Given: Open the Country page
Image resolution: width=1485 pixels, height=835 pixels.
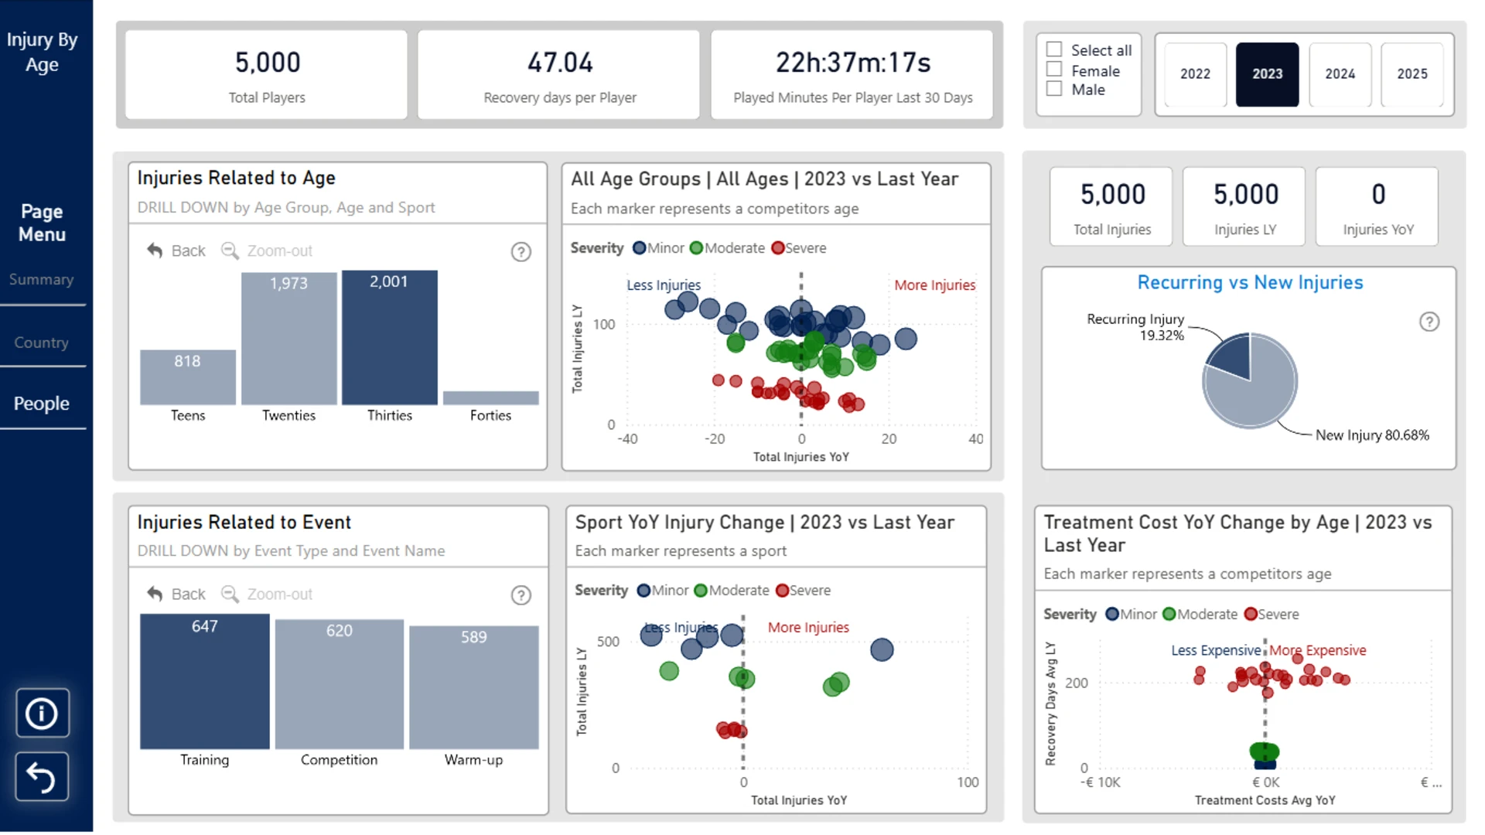Looking at the screenshot, I should pos(42,343).
